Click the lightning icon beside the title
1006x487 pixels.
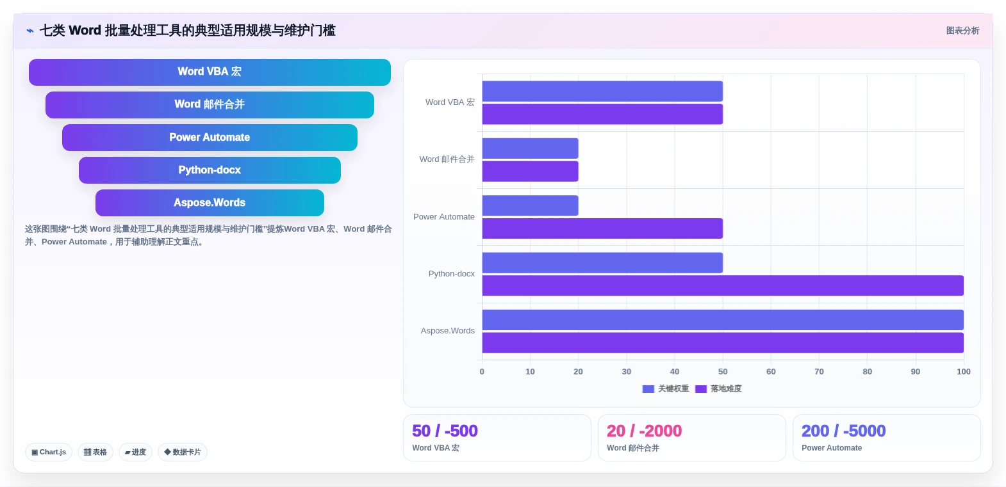30,31
